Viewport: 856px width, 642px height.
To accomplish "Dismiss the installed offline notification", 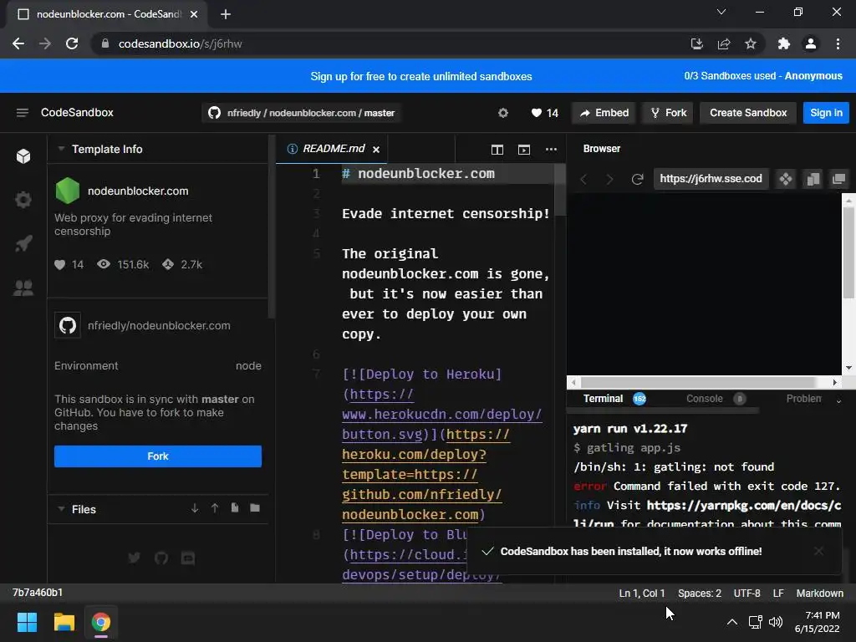I will click(x=819, y=551).
